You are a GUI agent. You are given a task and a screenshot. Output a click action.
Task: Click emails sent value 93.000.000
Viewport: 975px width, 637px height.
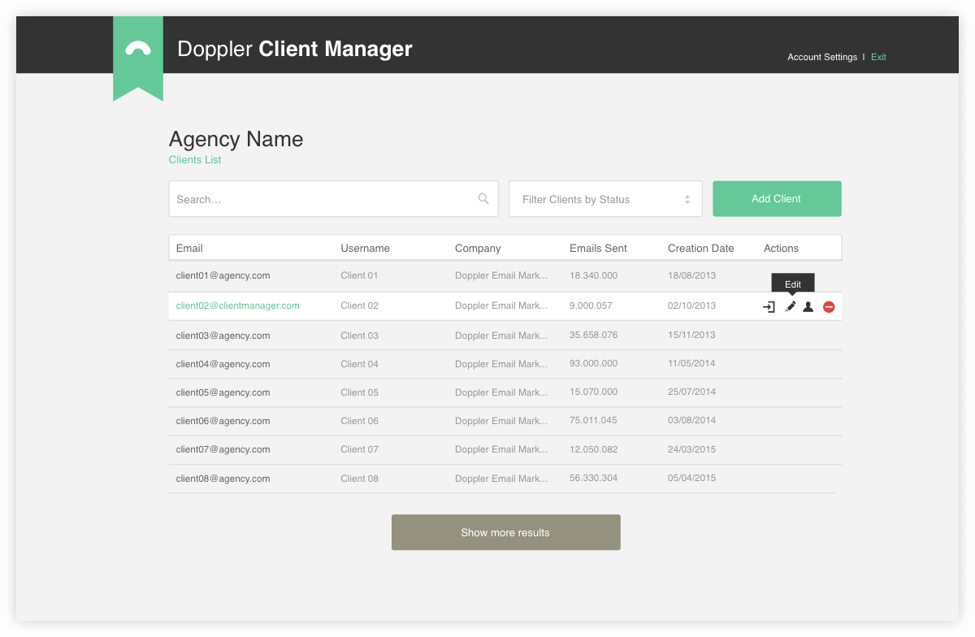click(x=594, y=363)
